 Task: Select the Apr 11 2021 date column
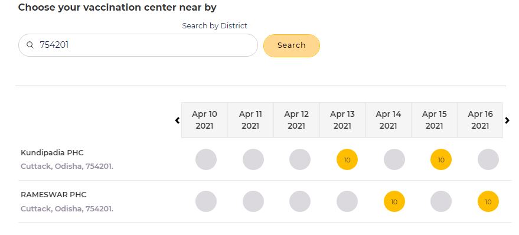point(250,120)
